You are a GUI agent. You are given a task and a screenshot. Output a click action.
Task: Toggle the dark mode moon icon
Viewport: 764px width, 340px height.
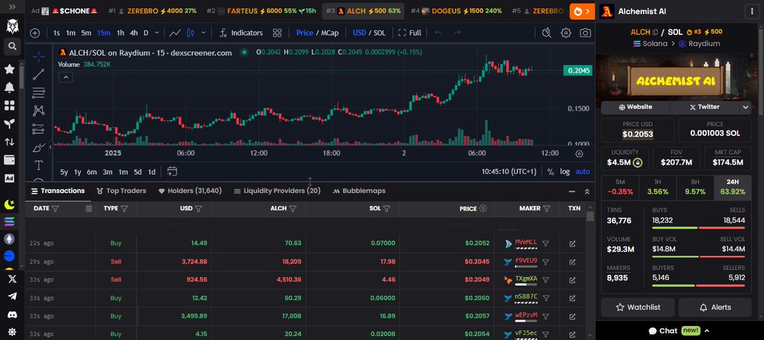tap(10, 204)
